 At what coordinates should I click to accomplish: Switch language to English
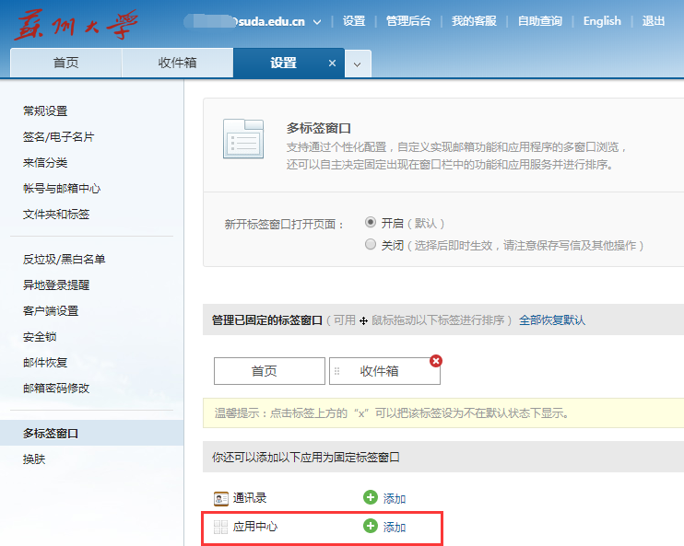click(x=602, y=21)
